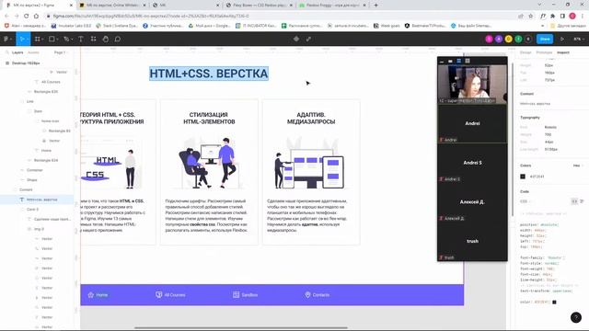589x331 pixels.
Task: Select the Comment tool
Action: tap(118, 39)
